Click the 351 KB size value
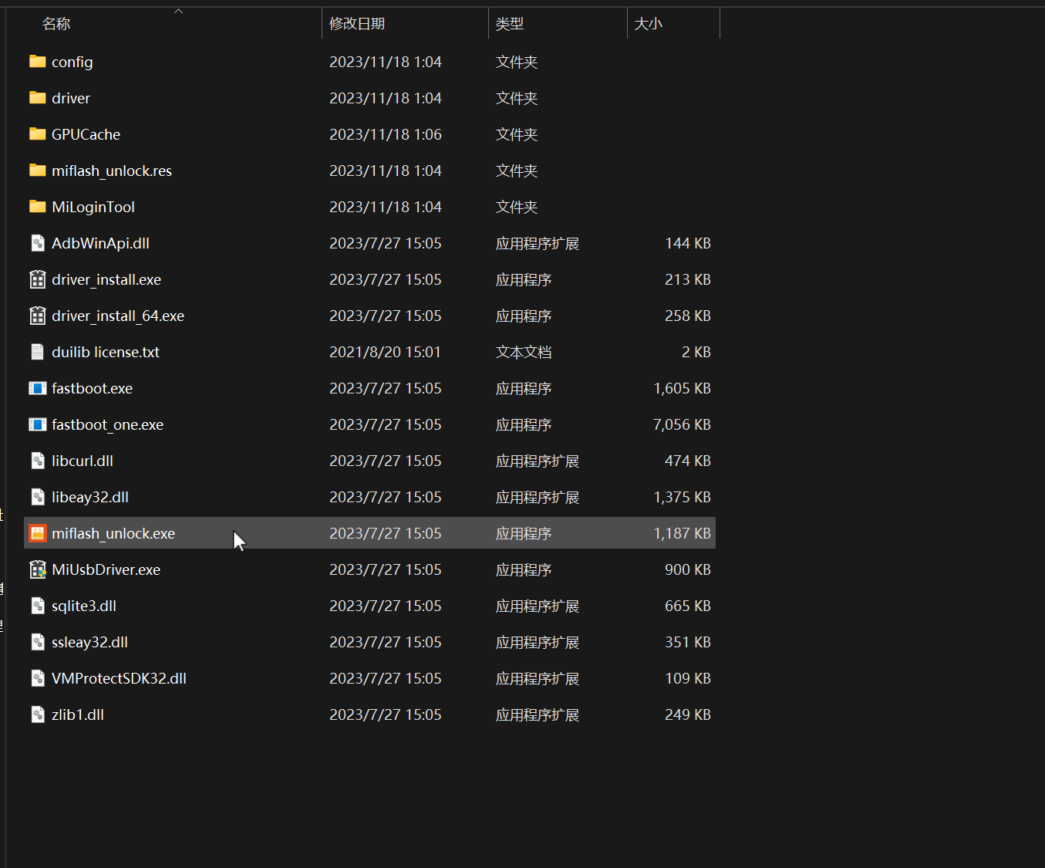This screenshot has width=1045, height=868. pos(688,642)
